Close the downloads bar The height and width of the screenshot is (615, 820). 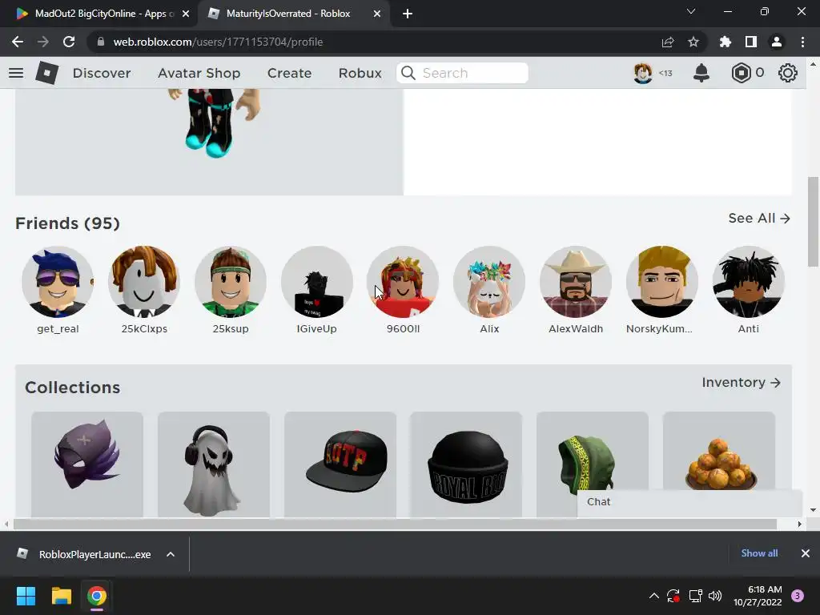point(806,553)
